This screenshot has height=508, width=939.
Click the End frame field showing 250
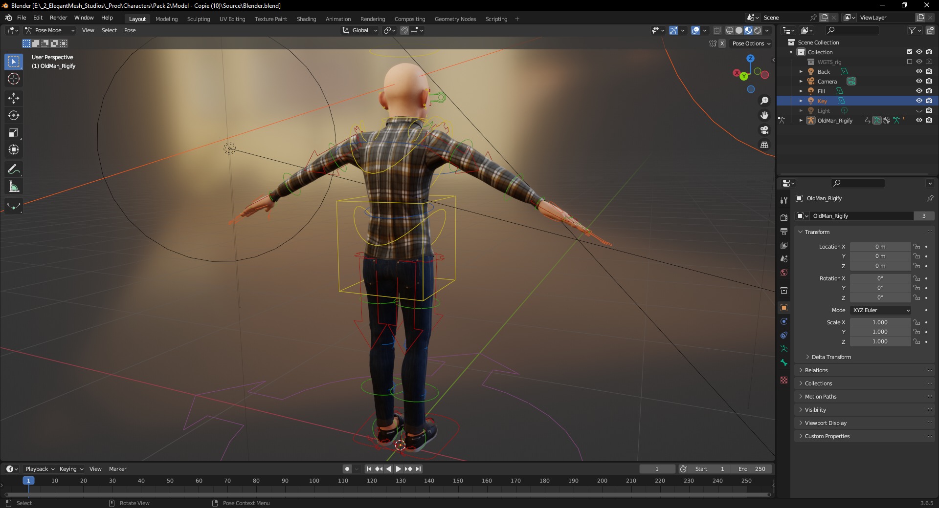(x=753, y=469)
